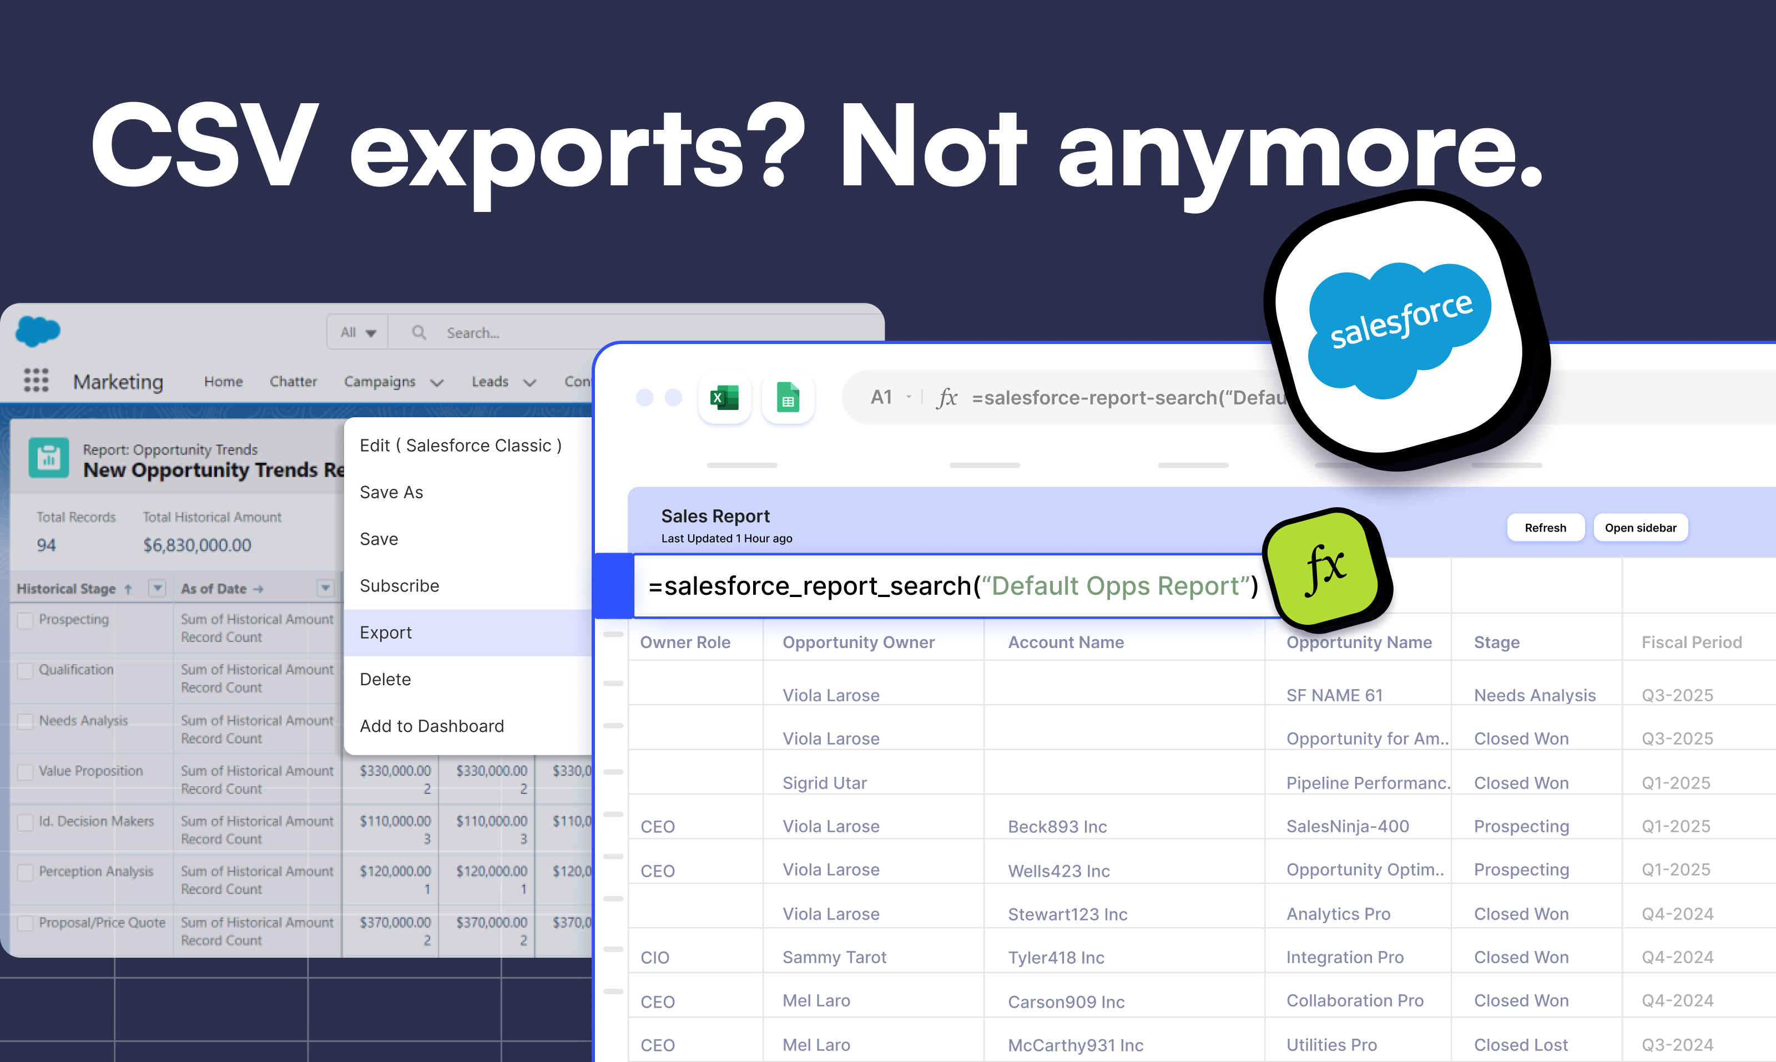Select the Excel icon in spreadsheet window
The width and height of the screenshot is (1776, 1062).
(724, 397)
